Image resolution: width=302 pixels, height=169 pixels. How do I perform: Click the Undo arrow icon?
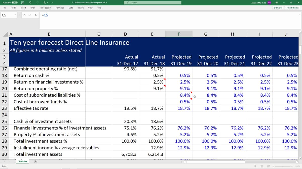click(x=30, y=3)
